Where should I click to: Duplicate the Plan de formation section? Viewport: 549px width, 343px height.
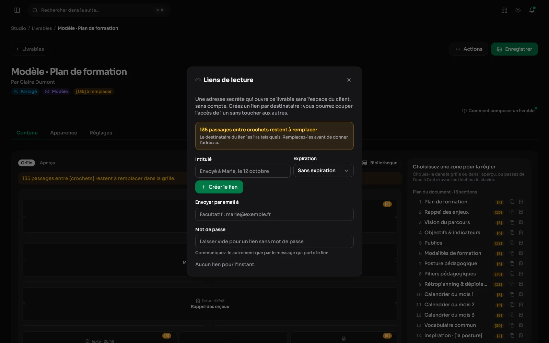(x=512, y=202)
